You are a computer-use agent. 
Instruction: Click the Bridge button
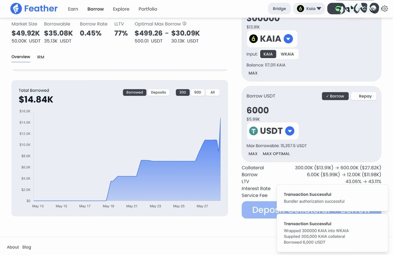279,9
